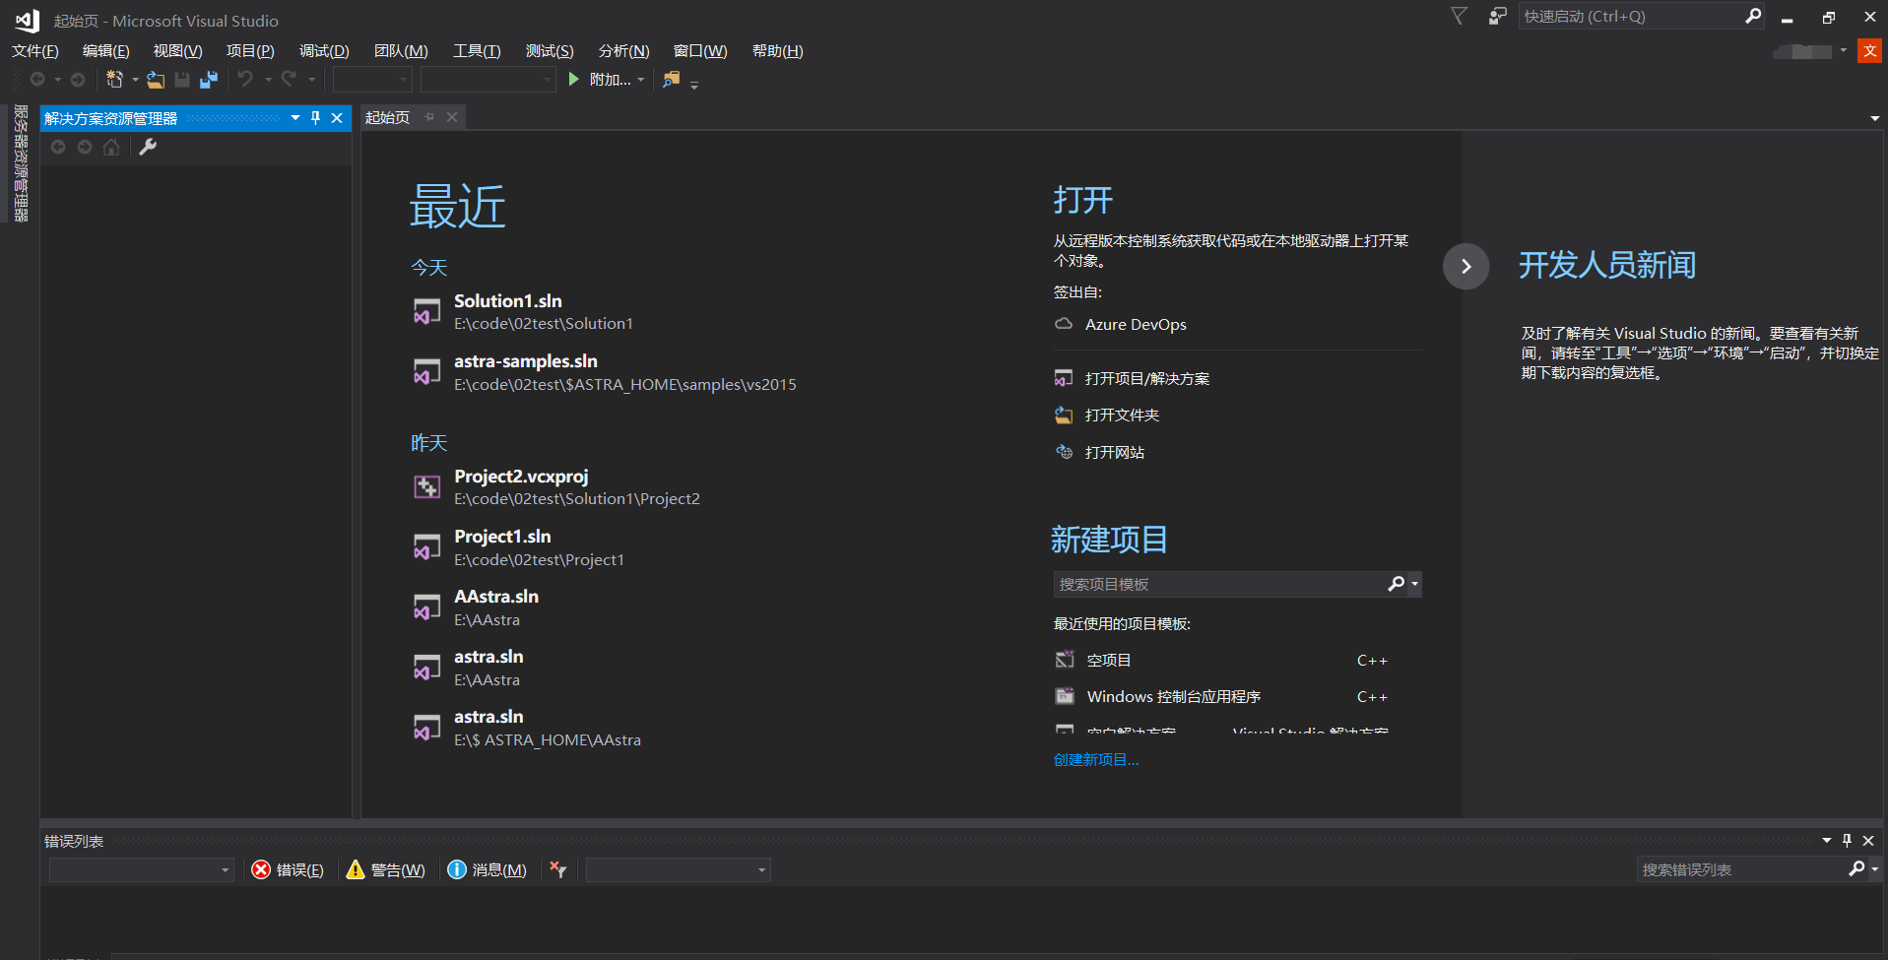
Task: Click the Navigate Forward toolbar arrow
Action: 78,79
